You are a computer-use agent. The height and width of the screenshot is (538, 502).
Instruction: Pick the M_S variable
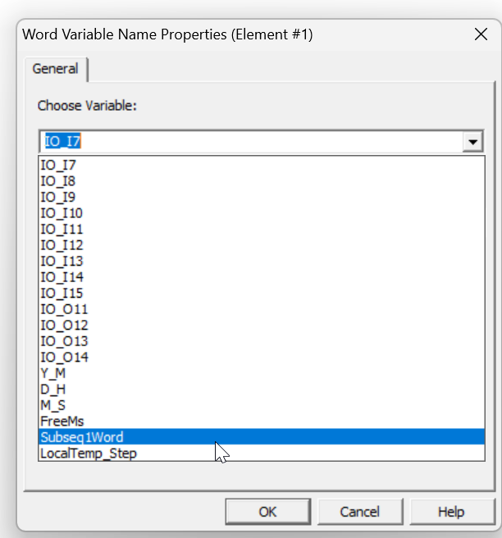coord(262,405)
